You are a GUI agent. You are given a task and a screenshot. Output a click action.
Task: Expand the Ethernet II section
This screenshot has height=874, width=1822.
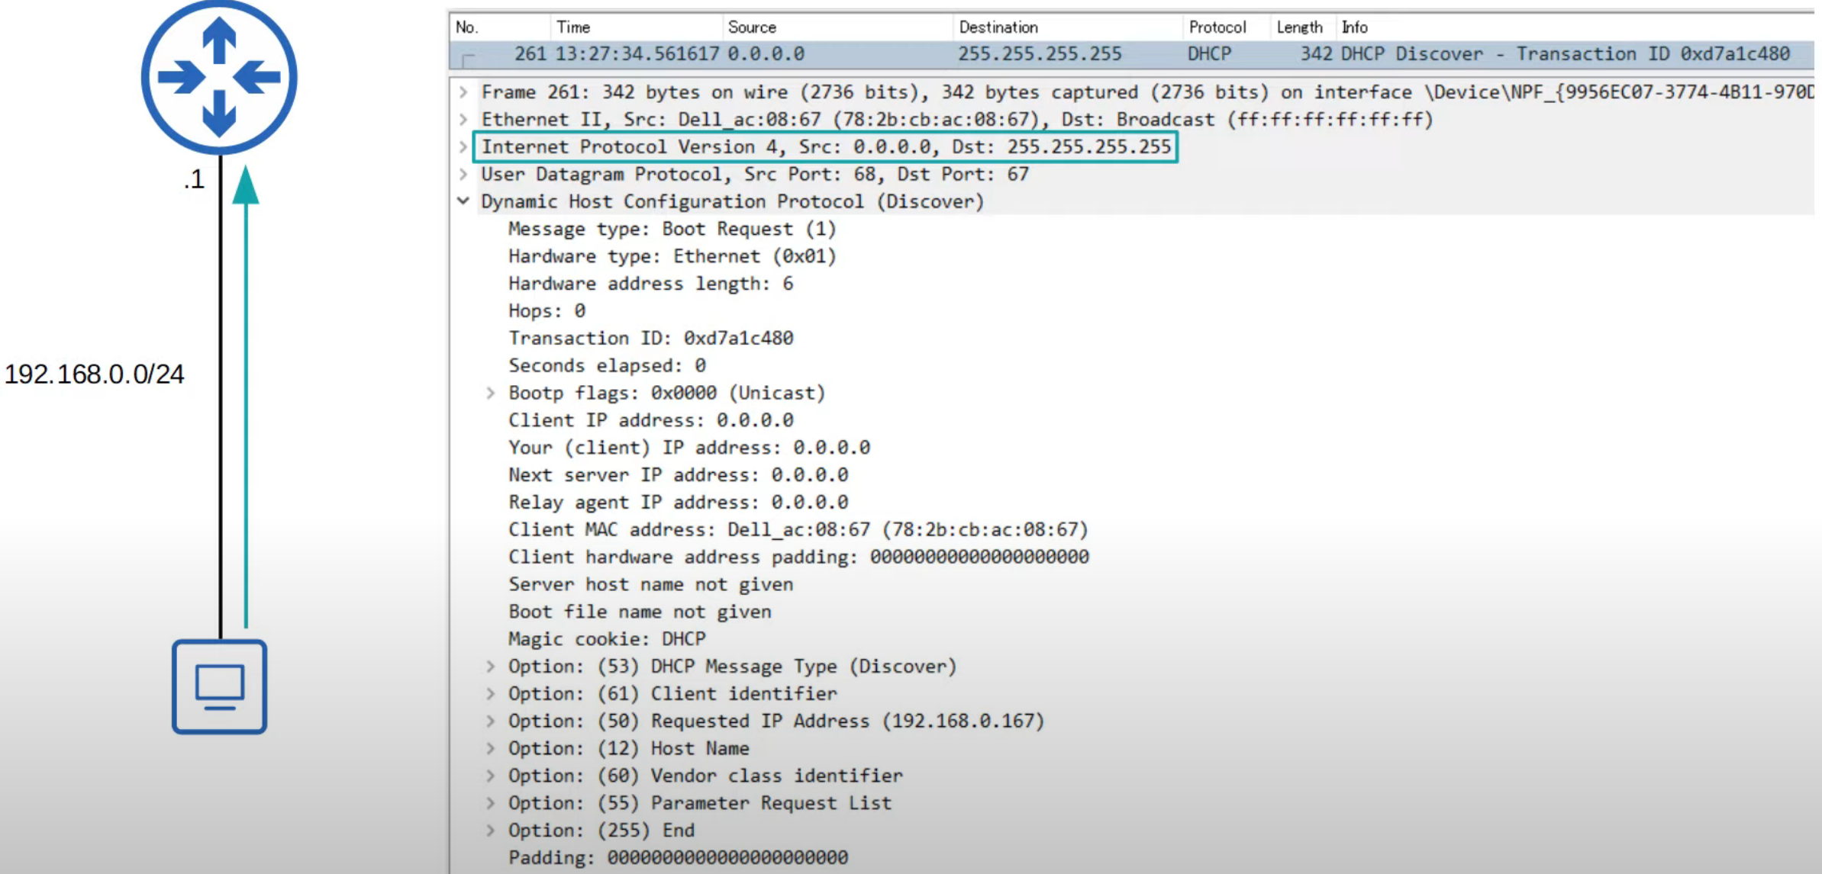point(463,120)
